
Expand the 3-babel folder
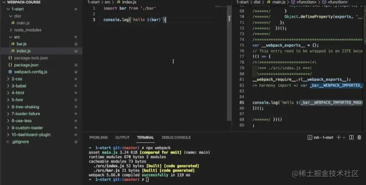(x=8, y=86)
